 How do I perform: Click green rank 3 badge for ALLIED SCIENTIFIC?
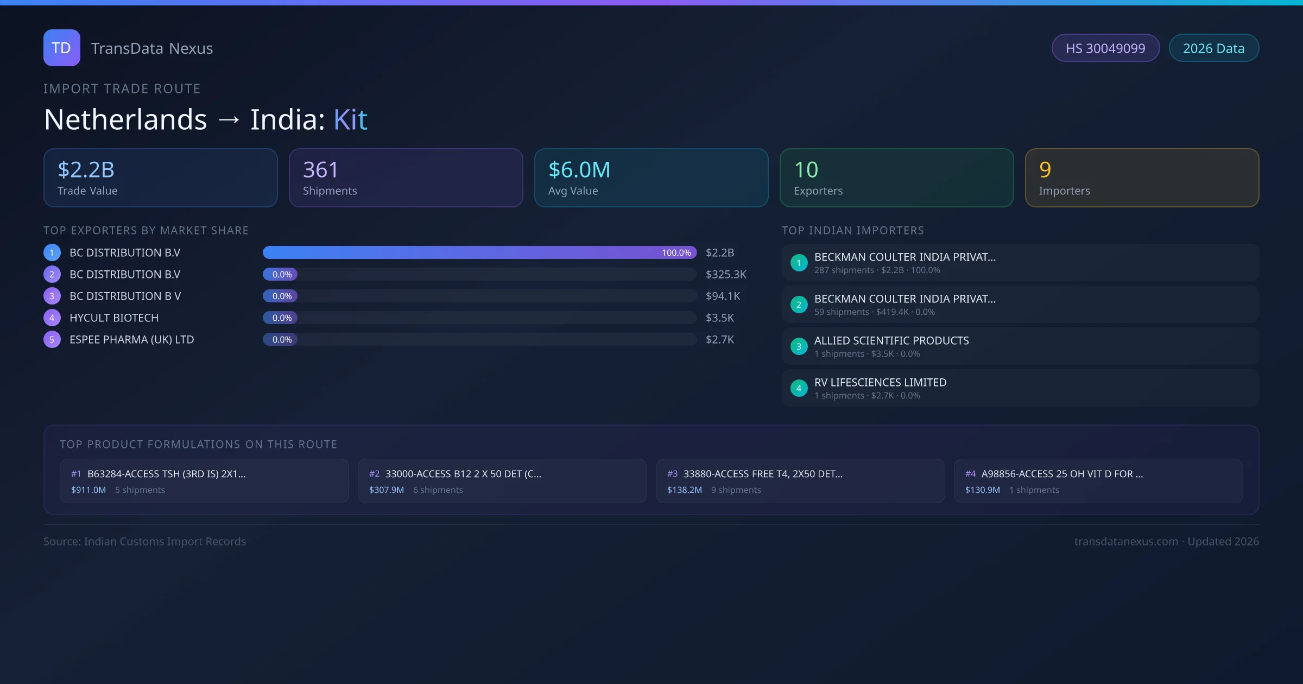click(x=799, y=346)
